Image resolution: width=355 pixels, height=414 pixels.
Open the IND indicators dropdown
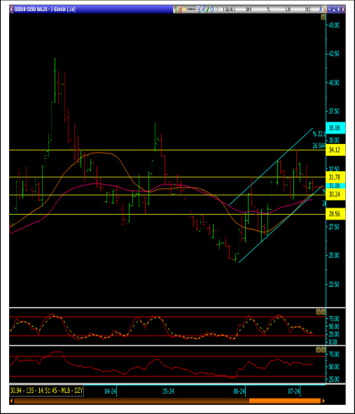[308, 10]
